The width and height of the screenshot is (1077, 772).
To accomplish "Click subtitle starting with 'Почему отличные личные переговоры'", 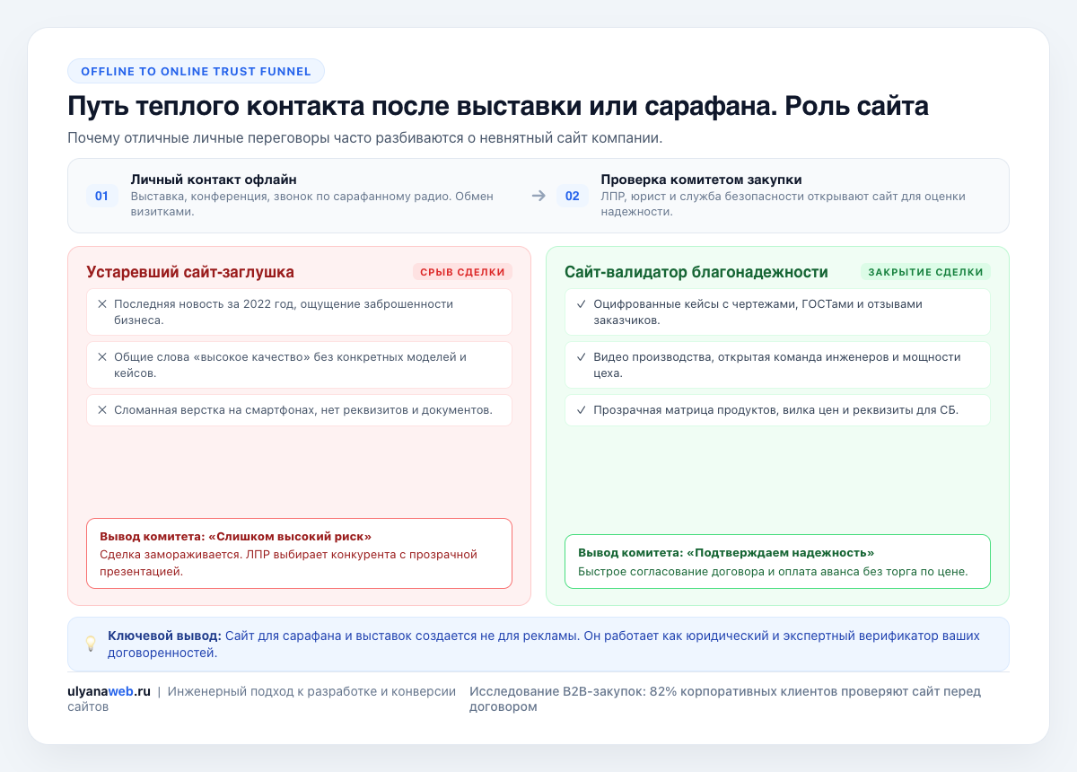I will click(x=365, y=139).
